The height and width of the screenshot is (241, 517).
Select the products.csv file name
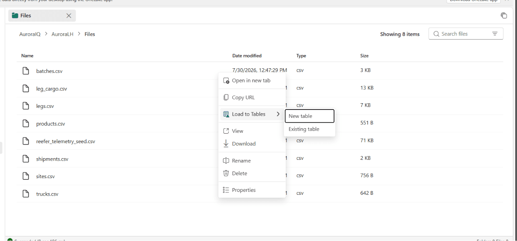click(x=51, y=124)
